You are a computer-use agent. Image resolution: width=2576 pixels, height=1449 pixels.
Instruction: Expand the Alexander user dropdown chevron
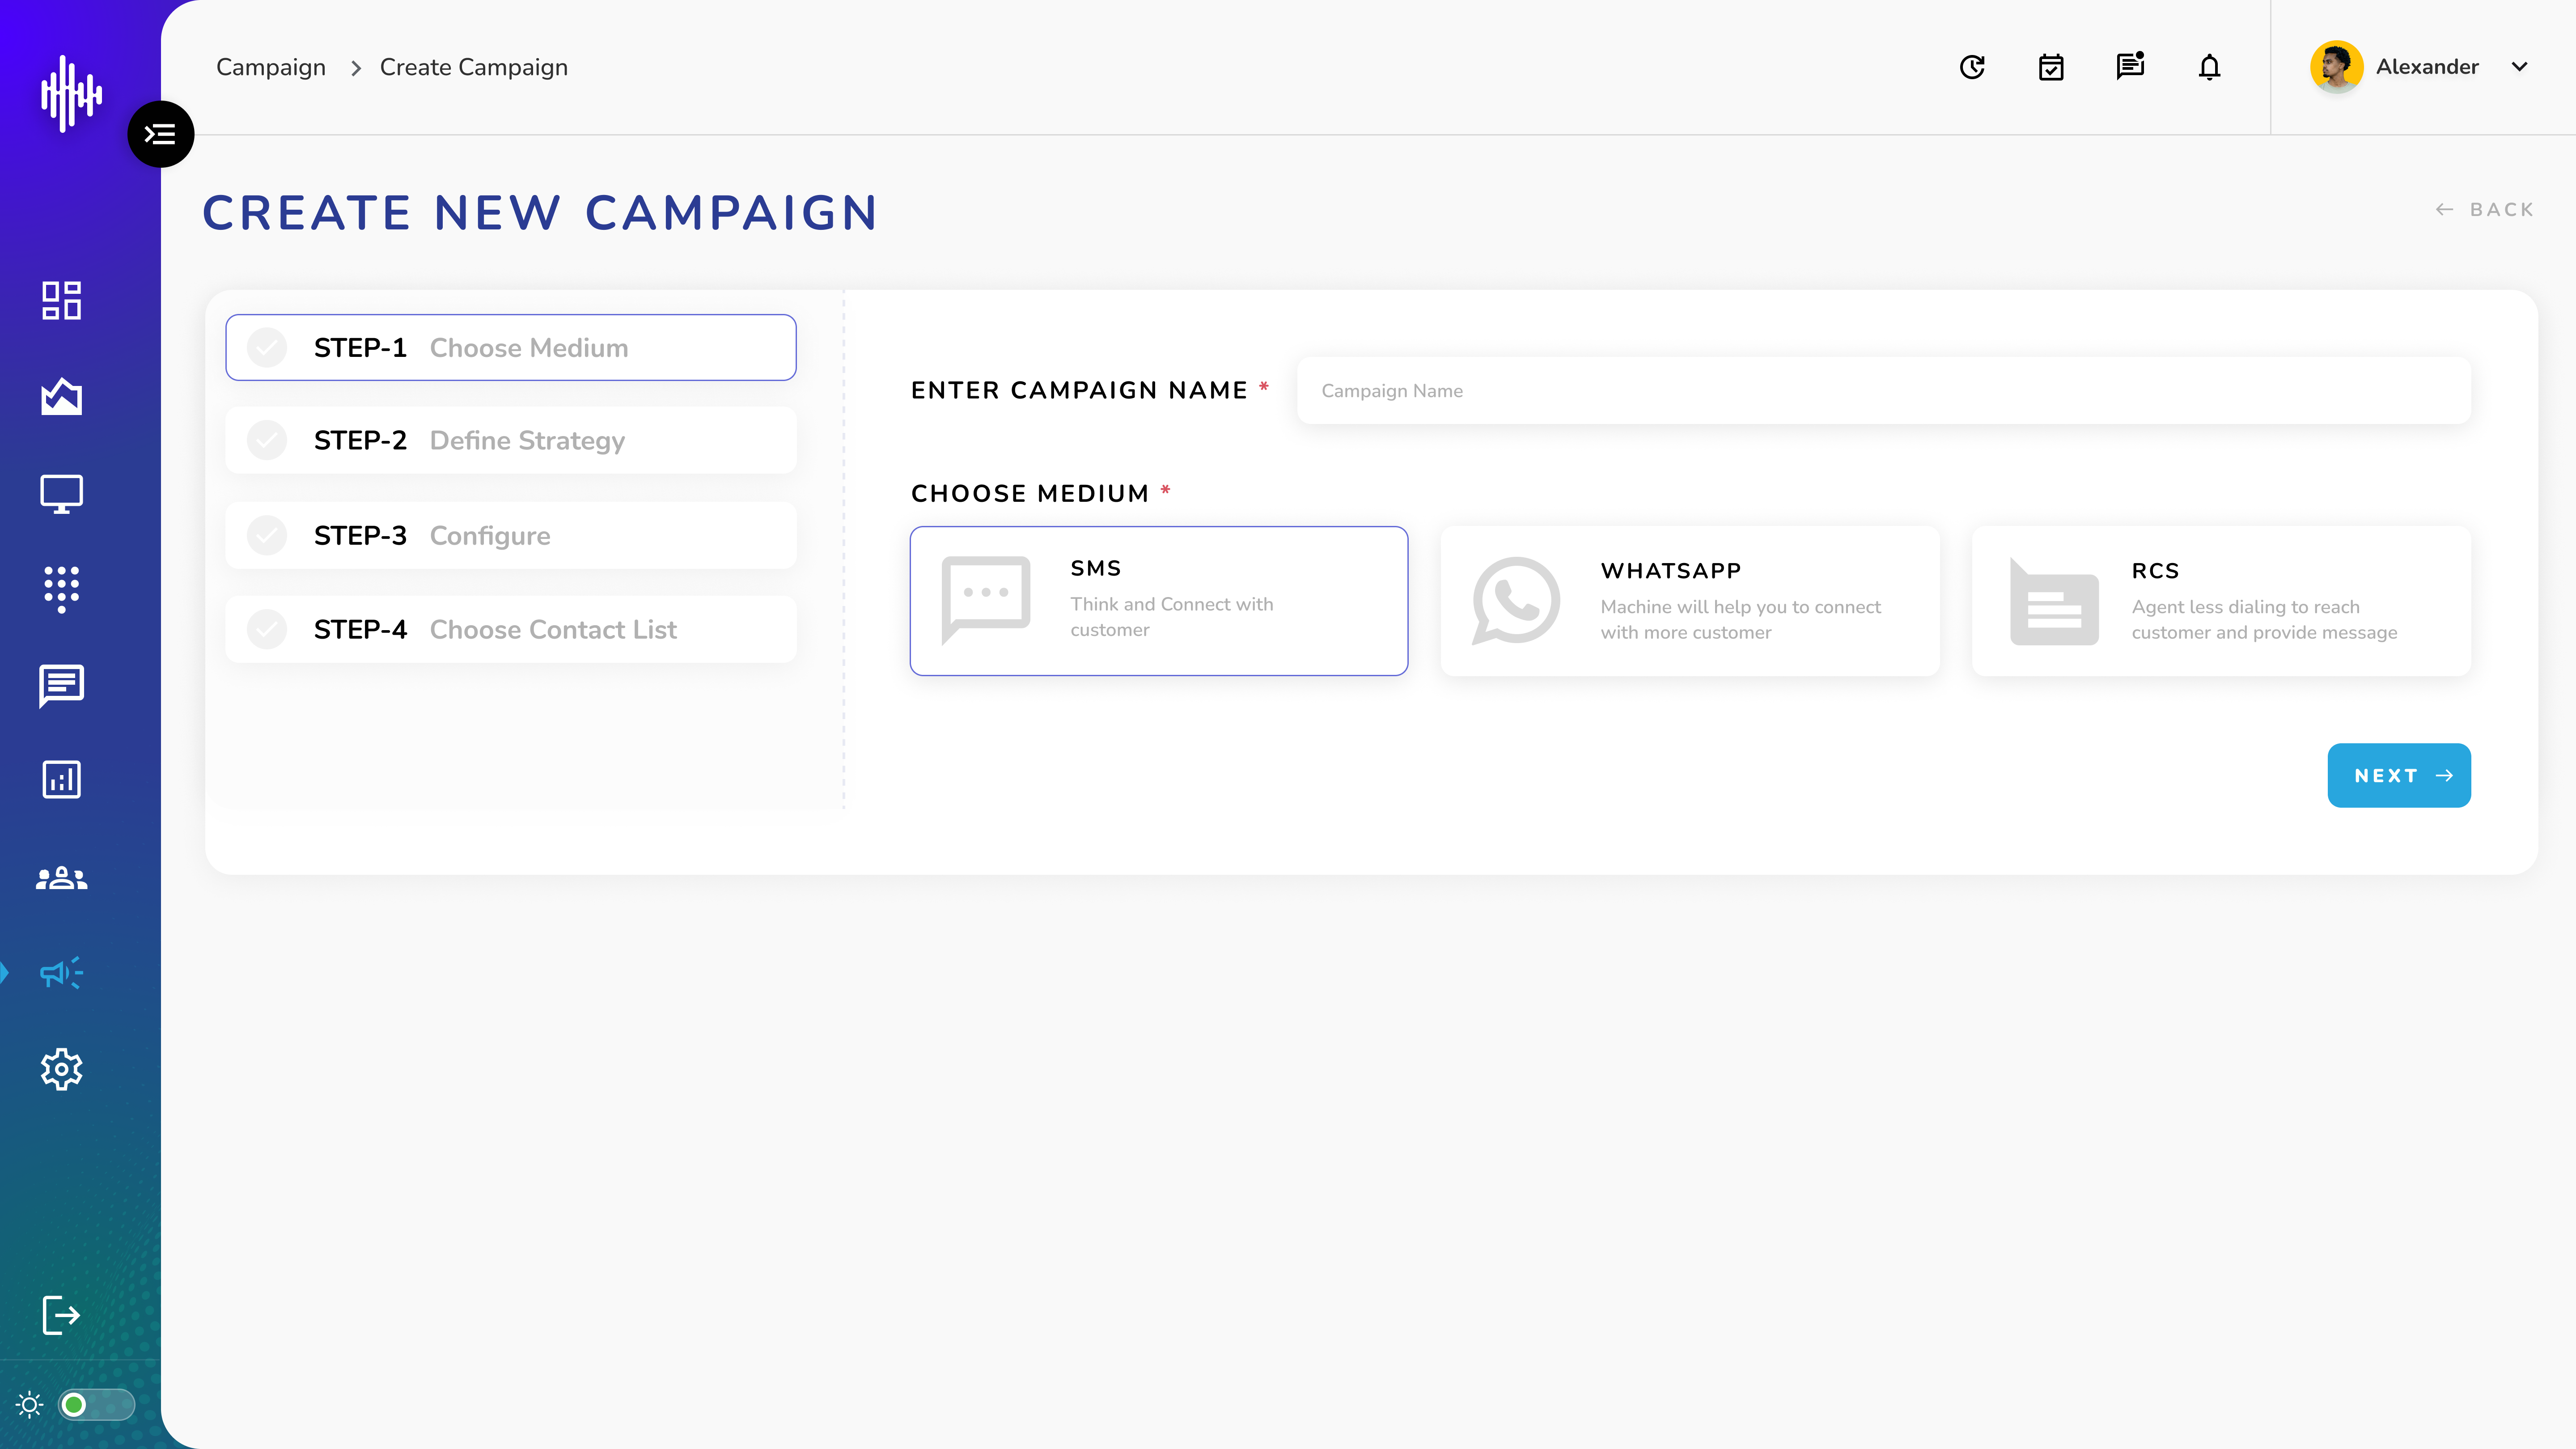pyautogui.click(x=2520, y=67)
